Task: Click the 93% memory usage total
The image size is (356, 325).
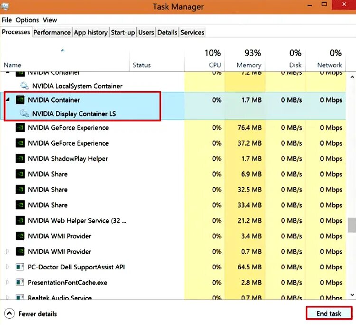Action: click(253, 53)
